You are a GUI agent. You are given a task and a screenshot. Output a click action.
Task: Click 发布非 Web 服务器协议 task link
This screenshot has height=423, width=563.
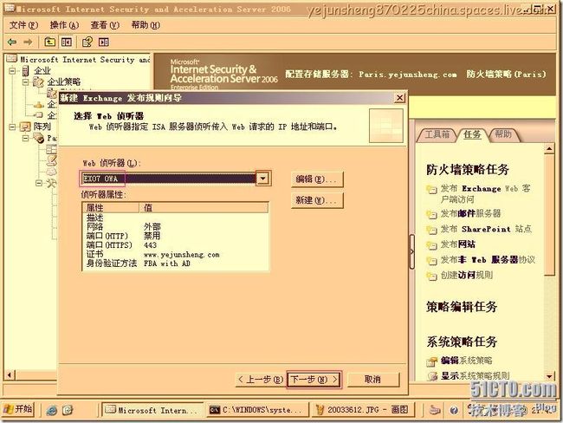click(x=488, y=260)
